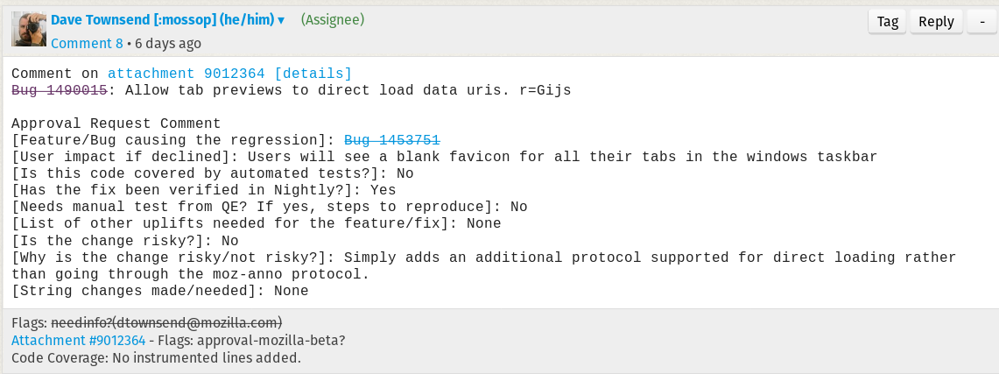Click the approval-mozilla-beta? flag text
This screenshot has height=374, width=999.
[x=271, y=340]
